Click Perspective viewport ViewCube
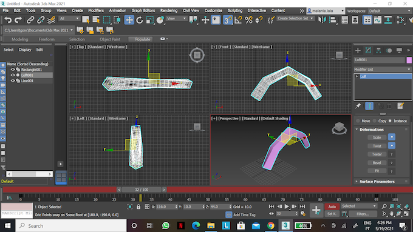The height and width of the screenshot is (232, 413). [x=339, y=128]
